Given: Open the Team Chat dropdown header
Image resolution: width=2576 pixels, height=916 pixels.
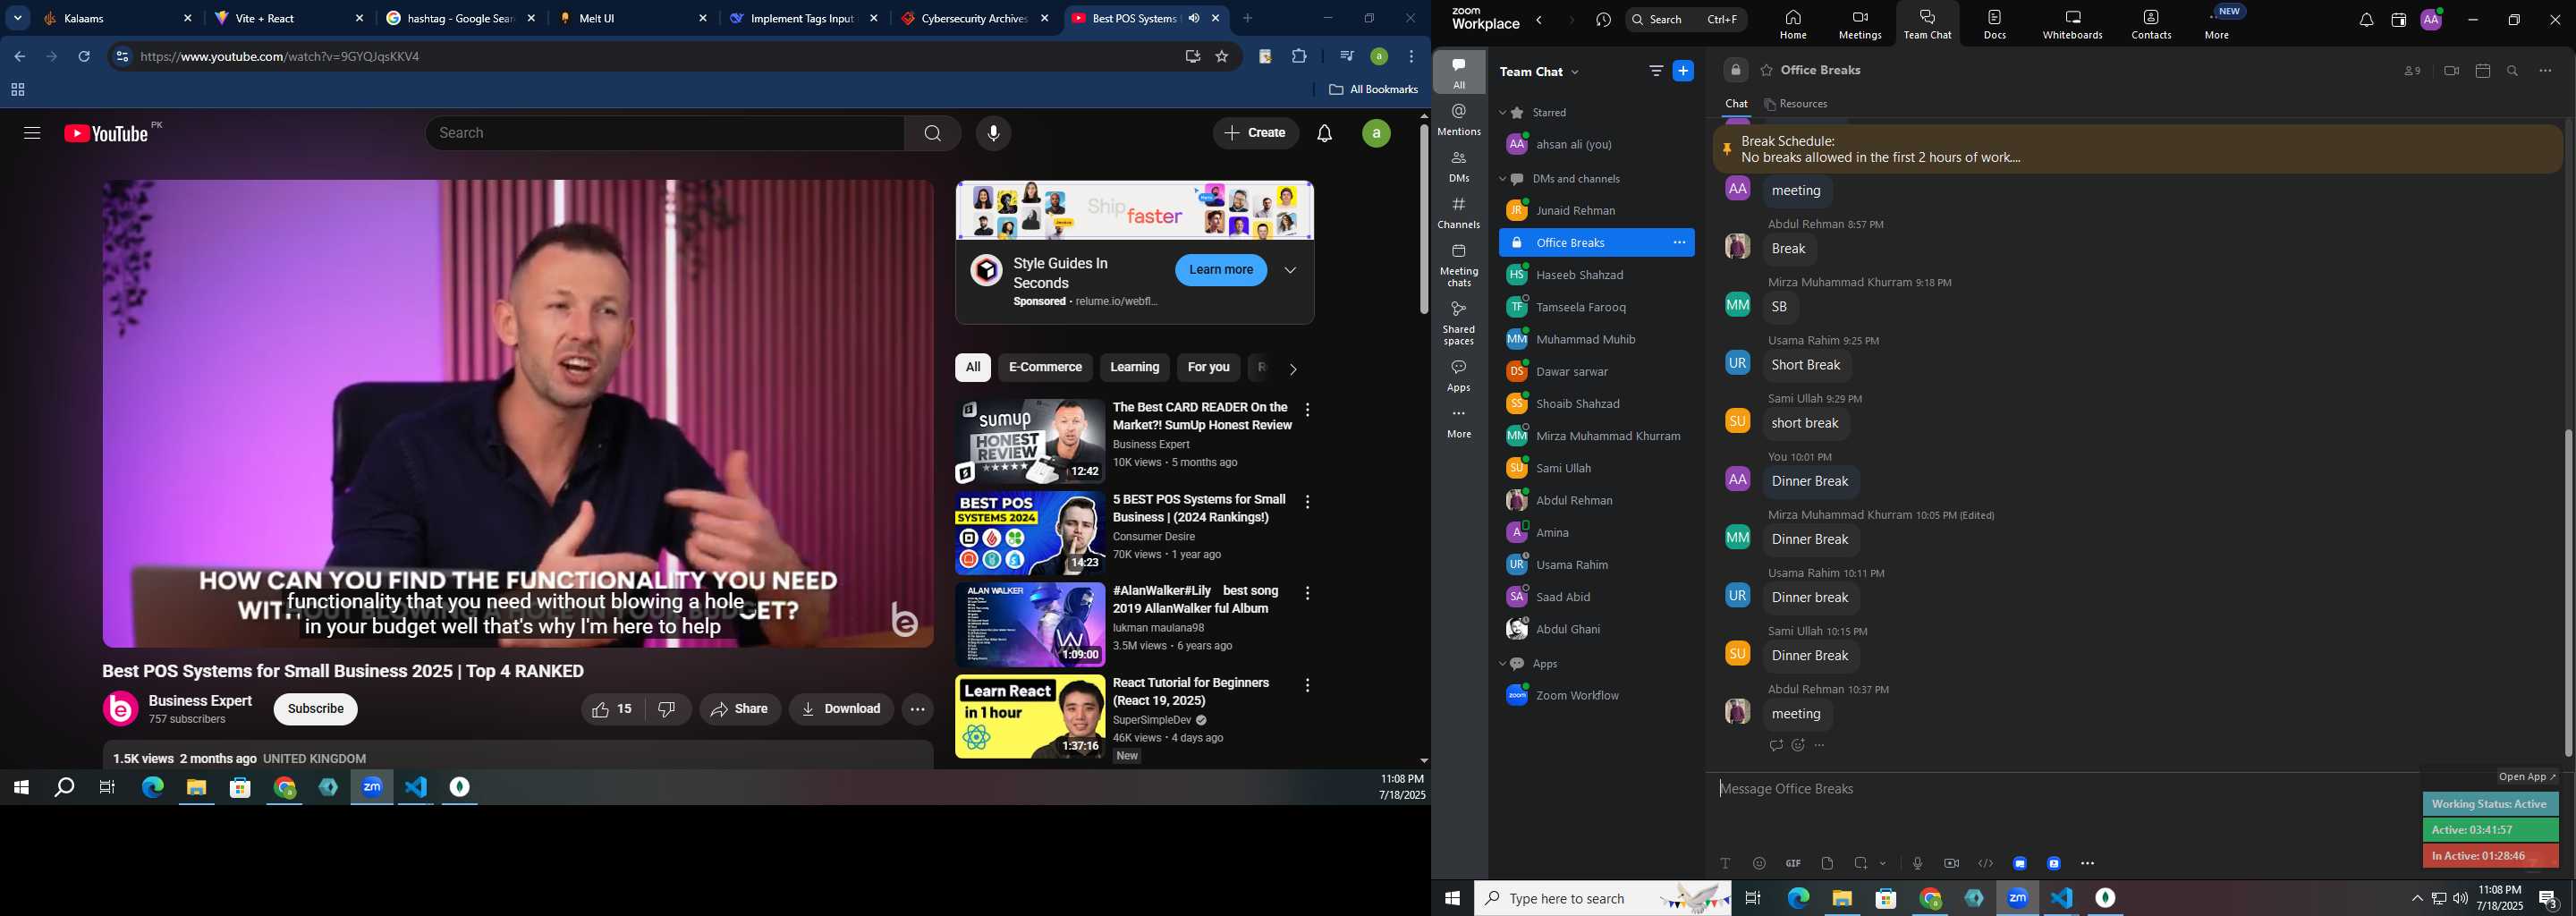Looking at the screenshot, I should pos(1540,72).
